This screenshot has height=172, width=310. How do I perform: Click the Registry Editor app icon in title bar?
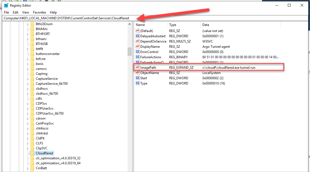(6, 6)
